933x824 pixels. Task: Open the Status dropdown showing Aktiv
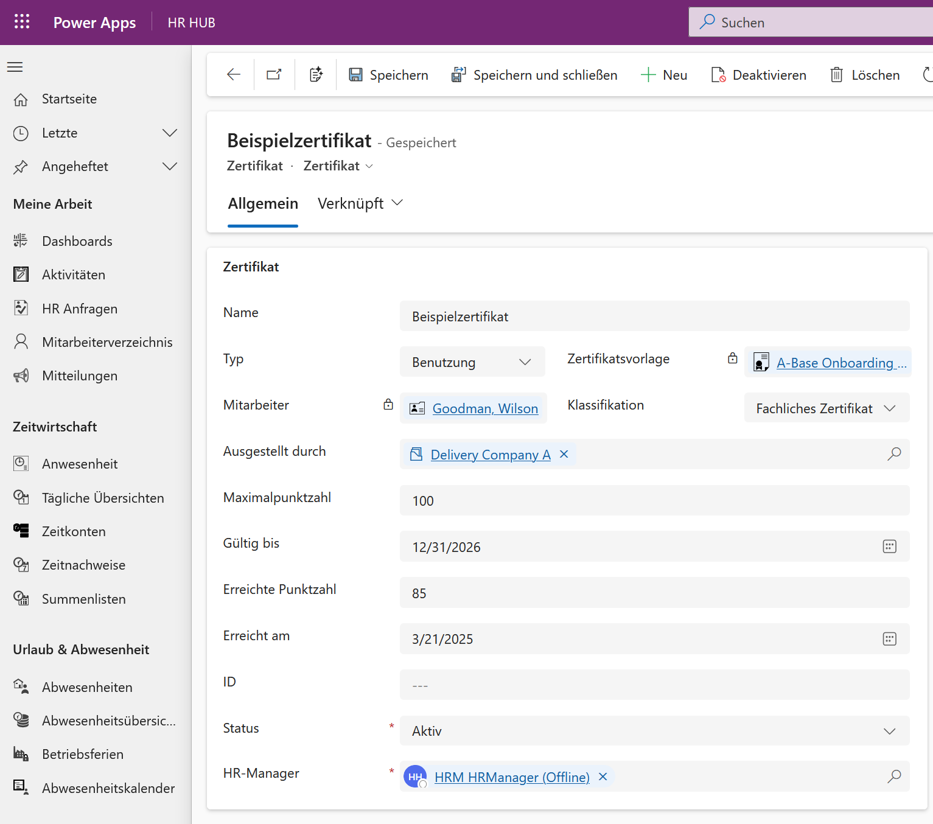tap(654, 731)
